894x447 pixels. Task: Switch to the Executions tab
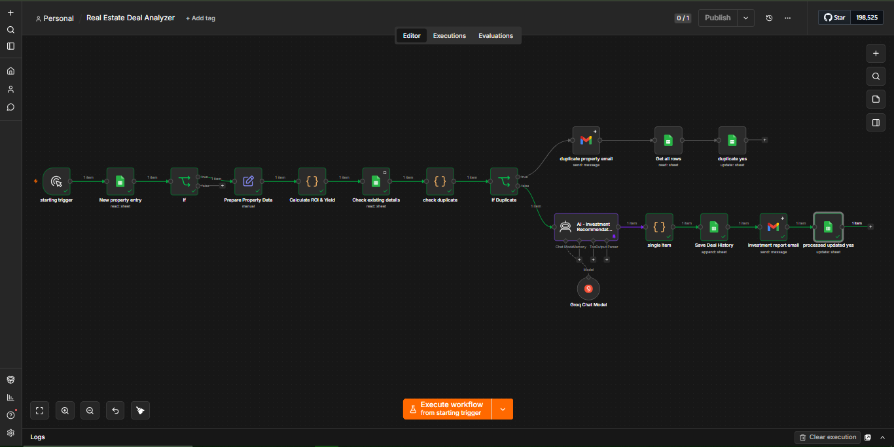click(x=450, y=36)
